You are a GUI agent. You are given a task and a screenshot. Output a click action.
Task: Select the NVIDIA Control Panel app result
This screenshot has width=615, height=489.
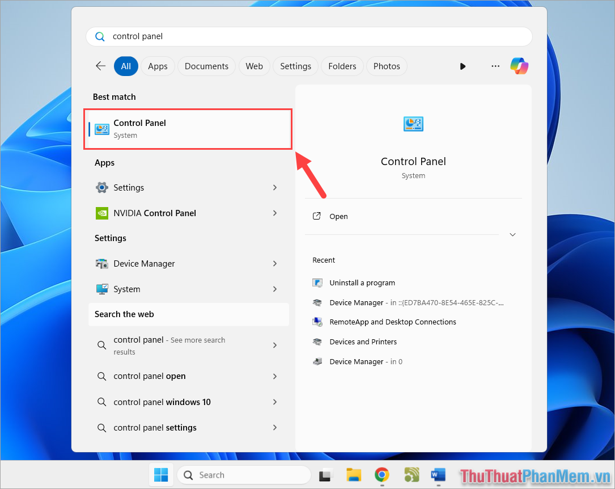(x=189, y=213)
